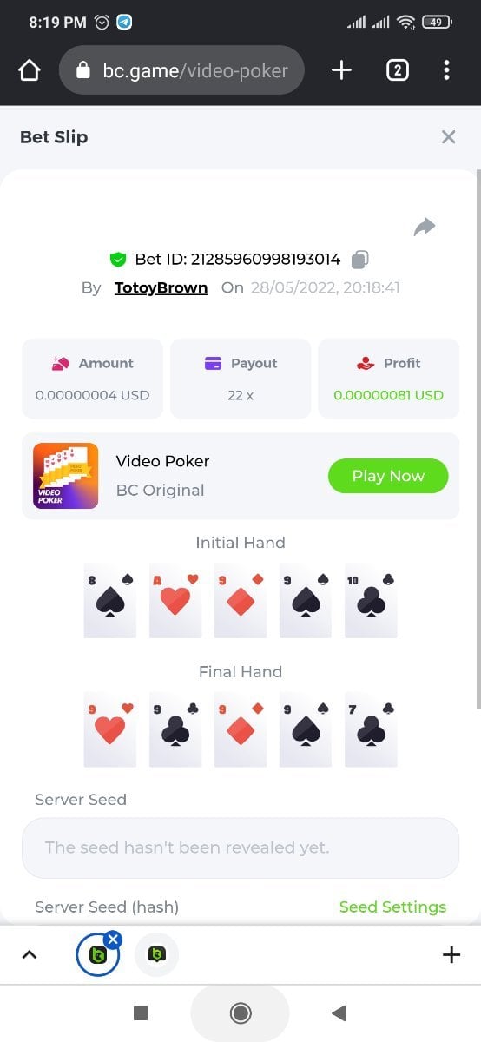Open browser home page icon

30,70
